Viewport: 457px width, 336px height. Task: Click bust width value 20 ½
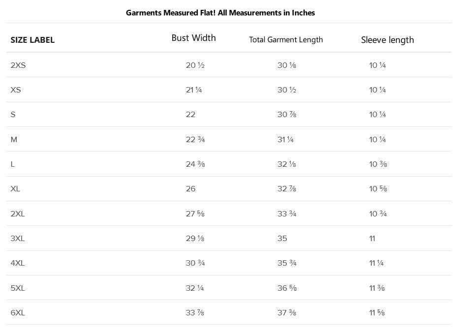[195, 65]
